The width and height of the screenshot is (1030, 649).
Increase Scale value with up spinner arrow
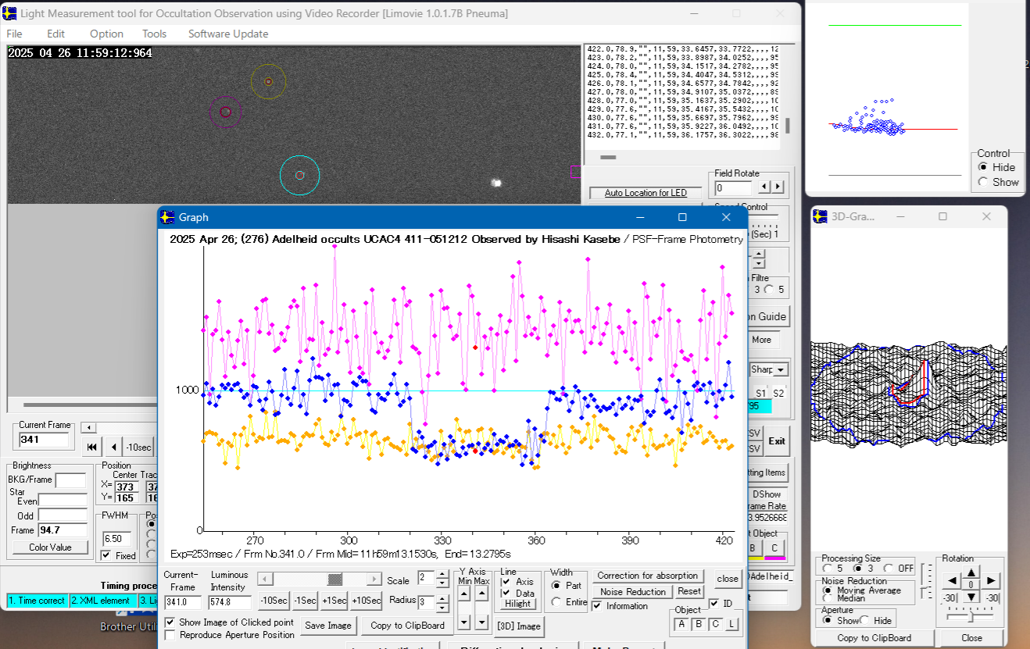pos(442,574)
